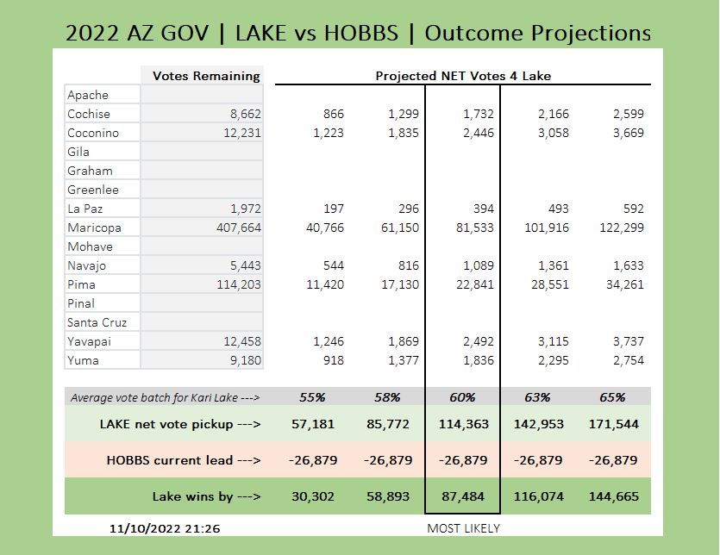
Task: Click the La Paz projection value 592
Action: 634,209
